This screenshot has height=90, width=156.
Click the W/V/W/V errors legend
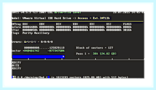[30, 42]
